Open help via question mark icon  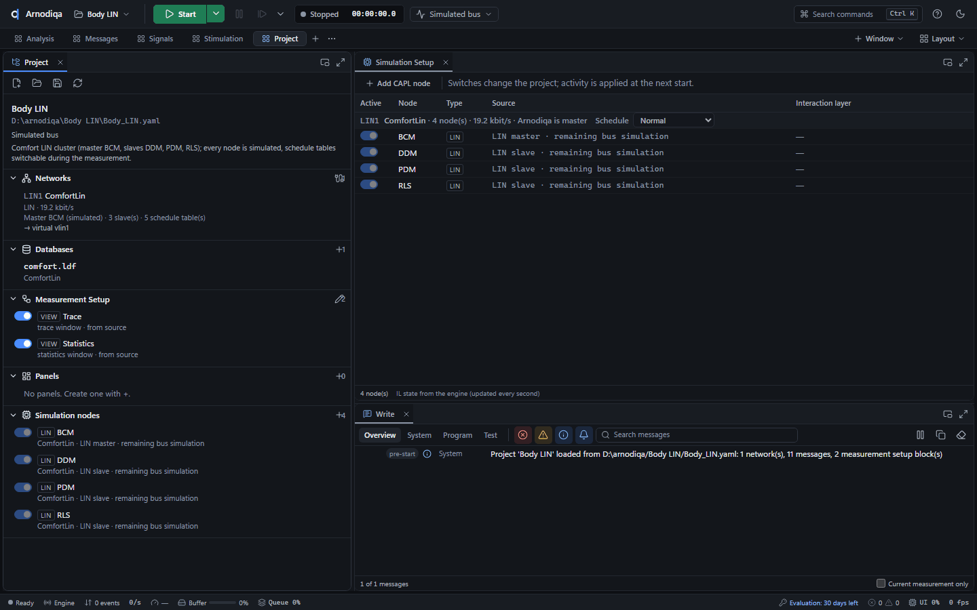pyautogui.click(x=938, y=14)
